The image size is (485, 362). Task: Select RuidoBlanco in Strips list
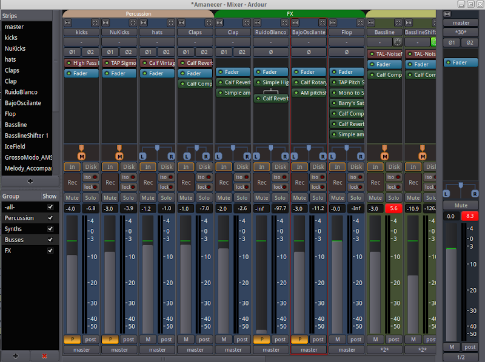pyautogui.click(x=27, y=92)
